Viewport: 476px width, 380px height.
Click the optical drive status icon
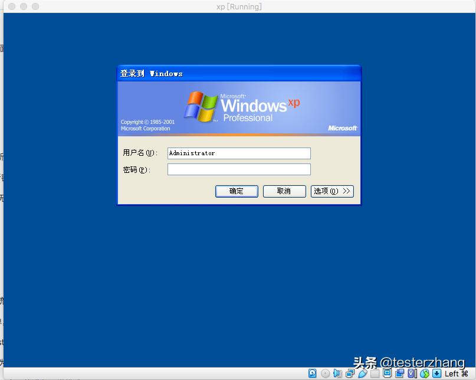tap(324, 373)
